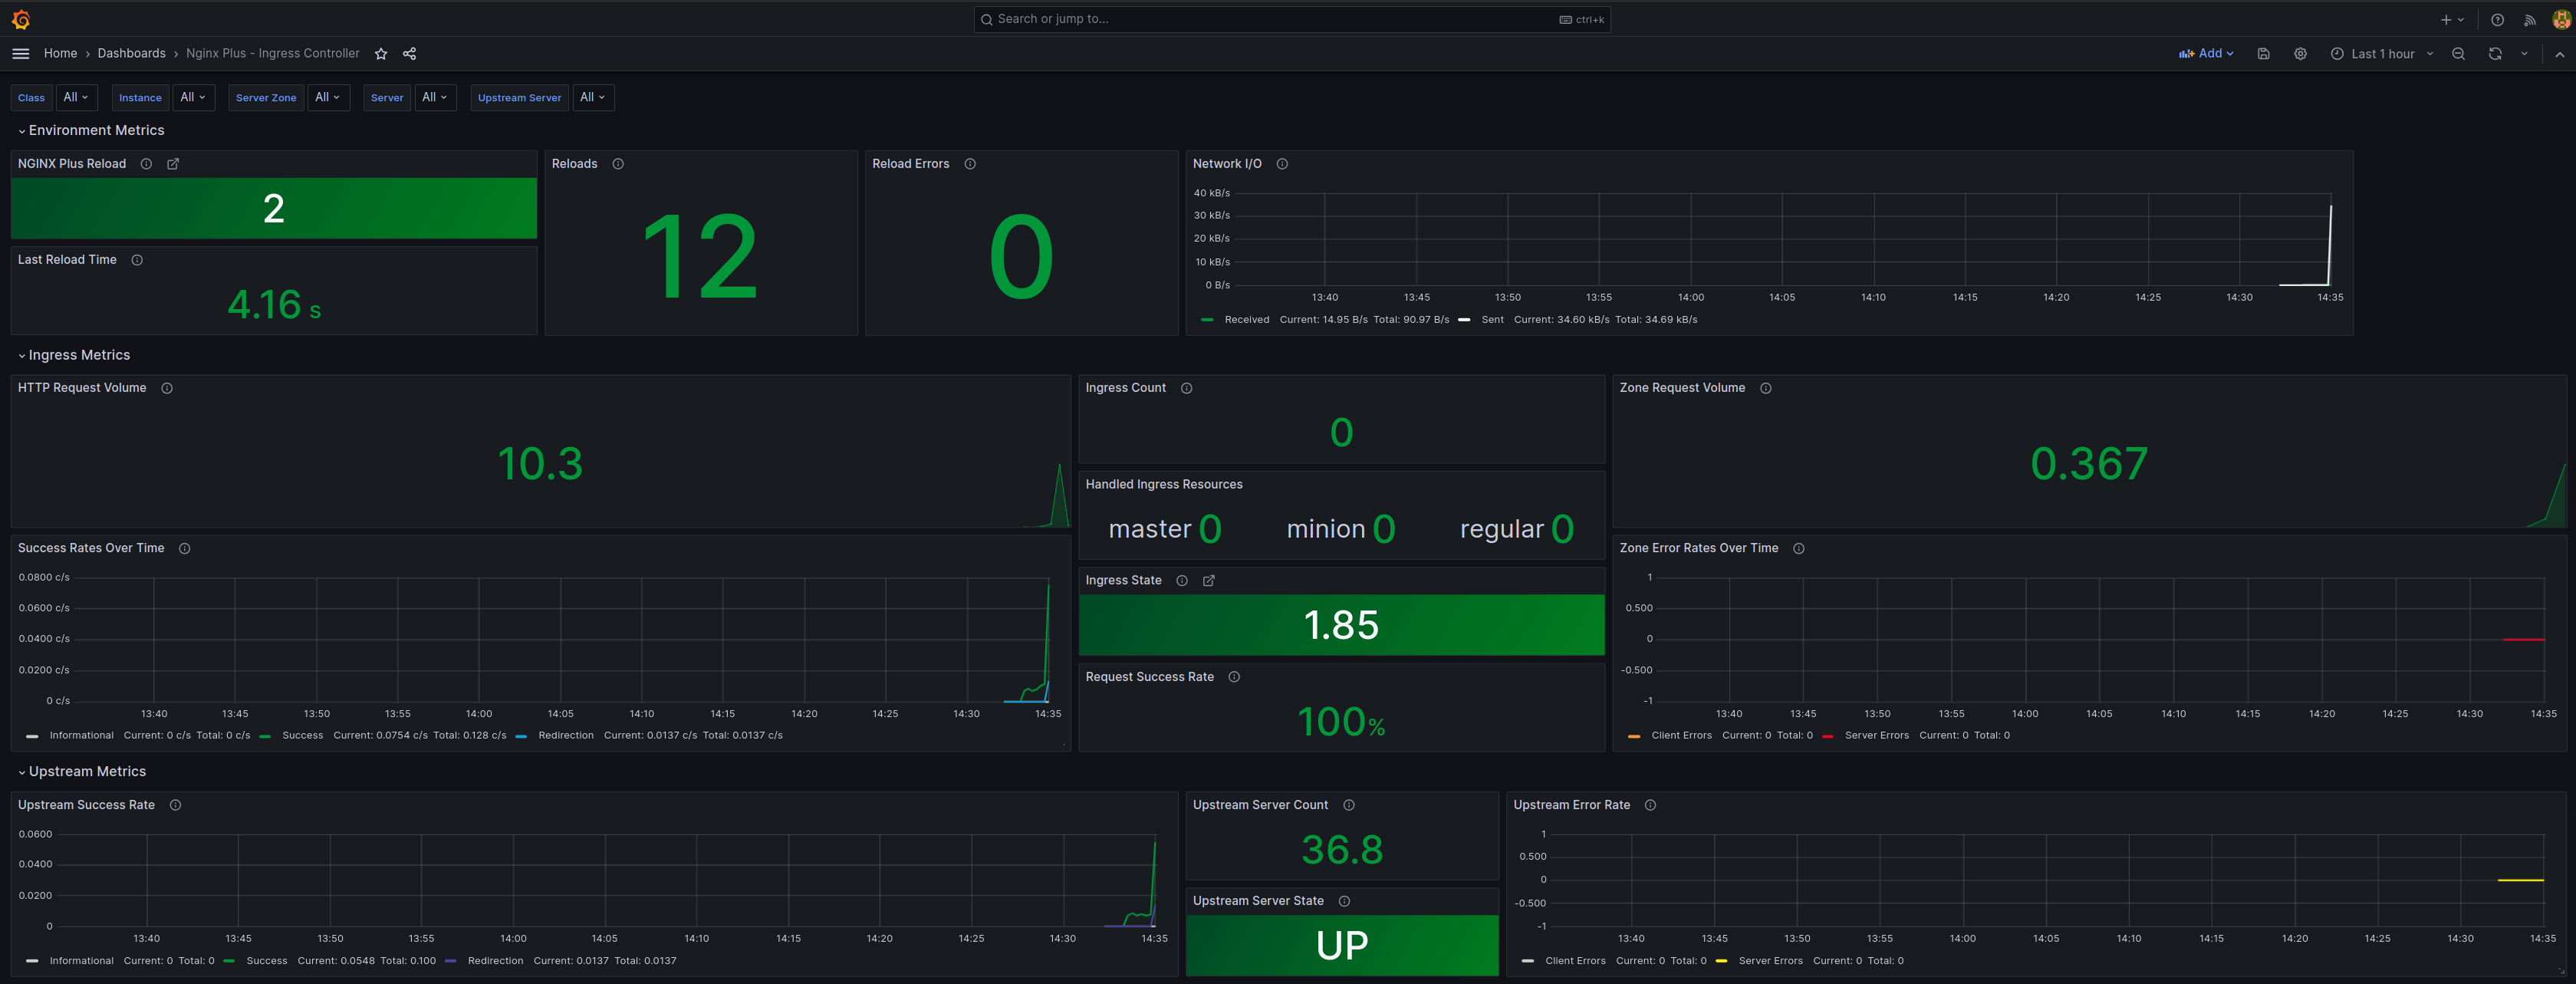Zoom out the time range
This screenshot has height=984, width=2576.
[x=2458, y=54]
